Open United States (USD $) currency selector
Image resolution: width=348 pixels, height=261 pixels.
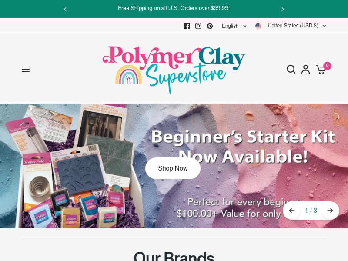[297, 26]
